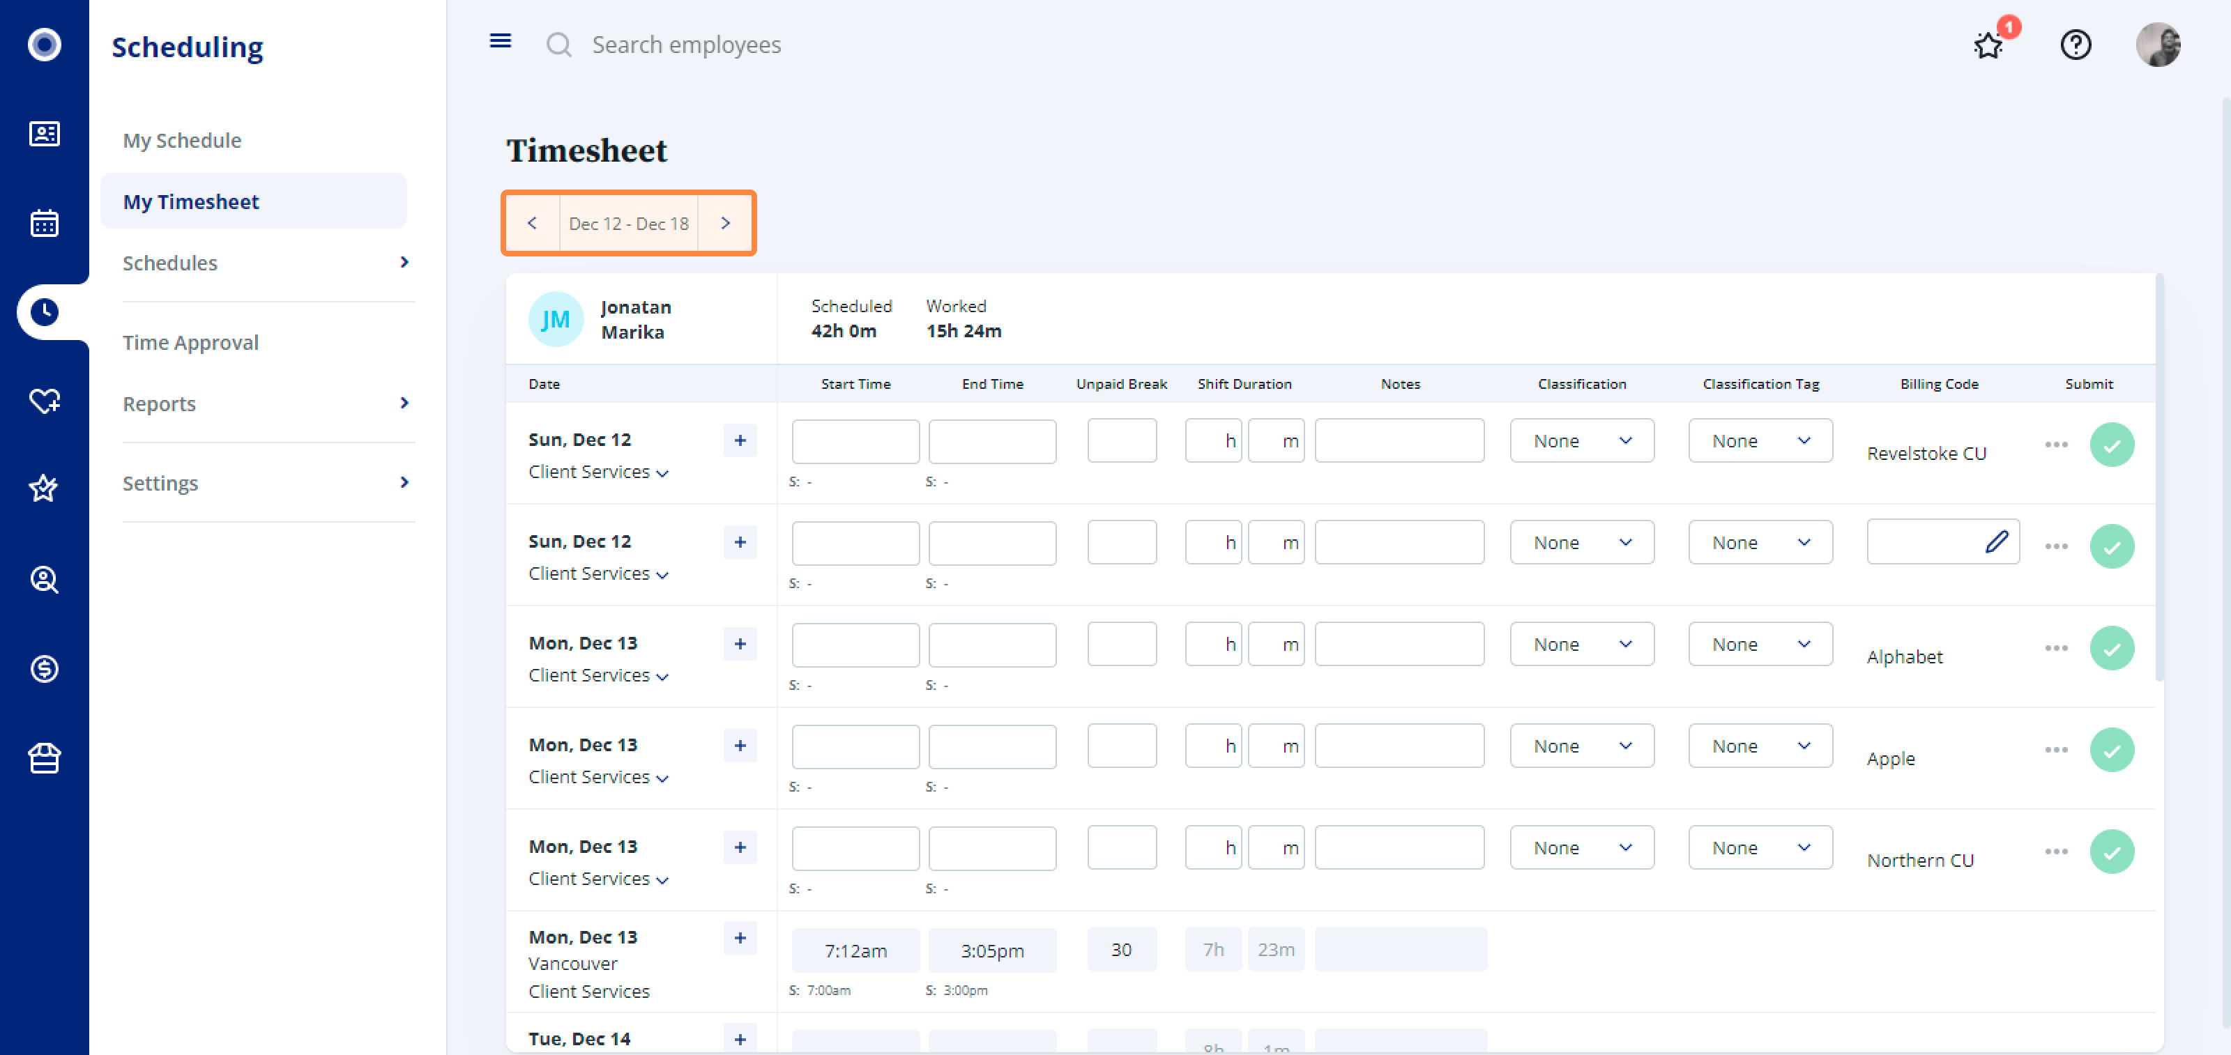Click the Scheduling heading
The width and height of the screenshot is (2231, 1055).
tap(187, 47)
